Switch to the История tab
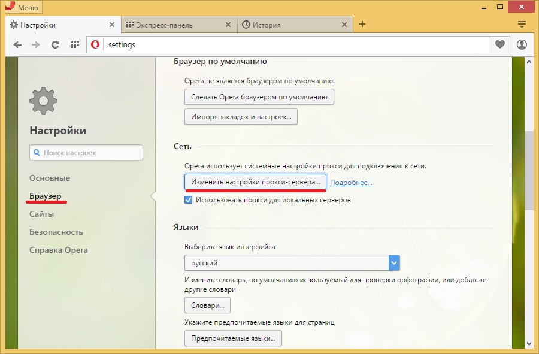 tap(295, 25)
